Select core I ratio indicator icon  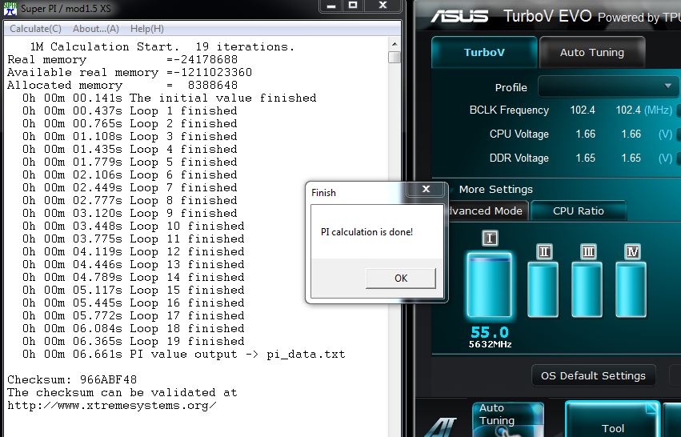coord(490,238)
